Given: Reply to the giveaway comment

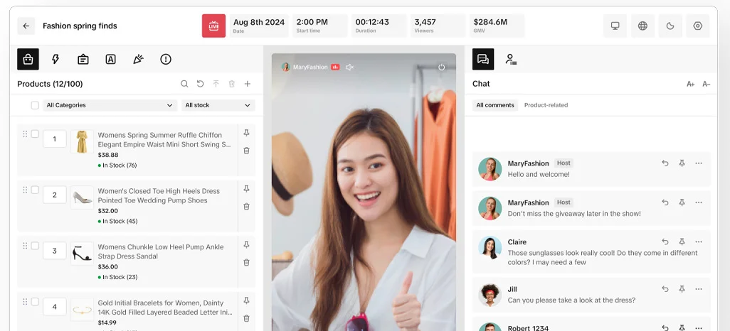Looking at the screenshot, I should pos(665,202).
